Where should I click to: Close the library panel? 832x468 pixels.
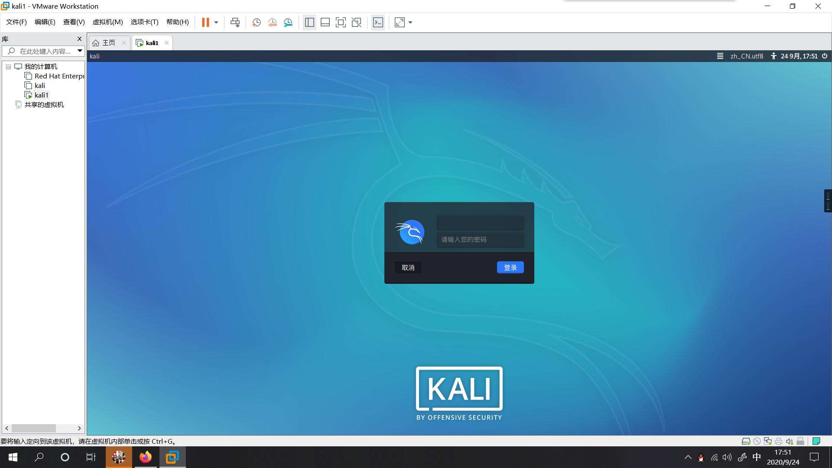click(x=79, y=39)
